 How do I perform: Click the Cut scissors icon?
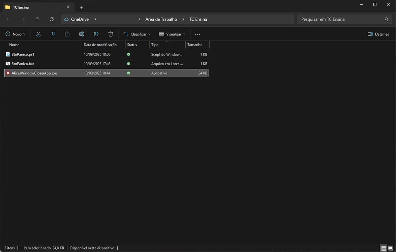(38, 34)
